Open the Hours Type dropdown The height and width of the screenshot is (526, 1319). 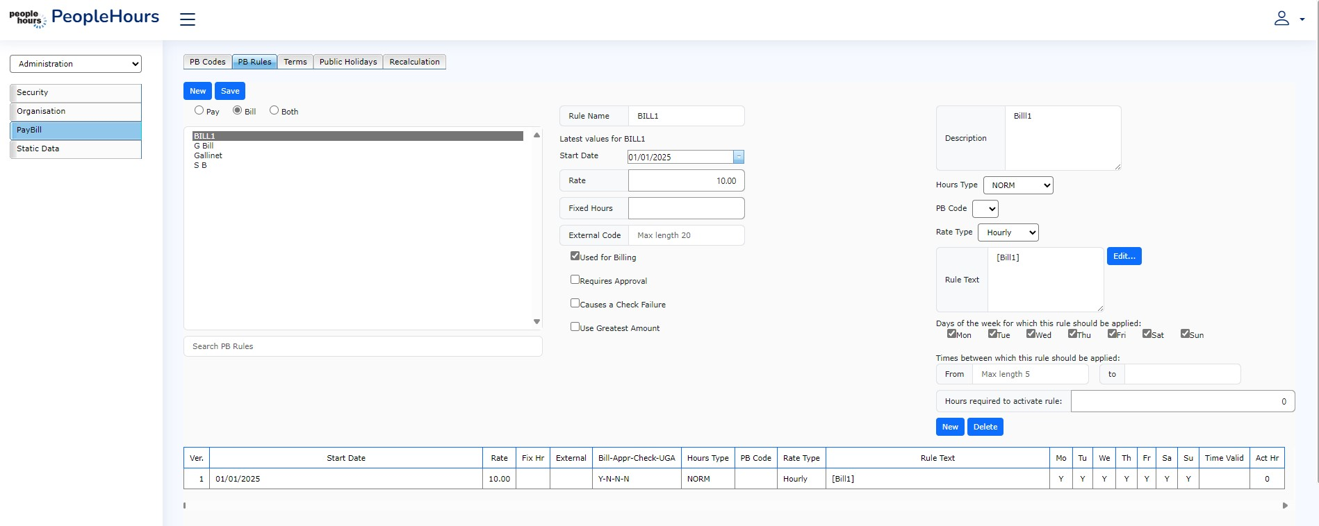pos(1017,185)
